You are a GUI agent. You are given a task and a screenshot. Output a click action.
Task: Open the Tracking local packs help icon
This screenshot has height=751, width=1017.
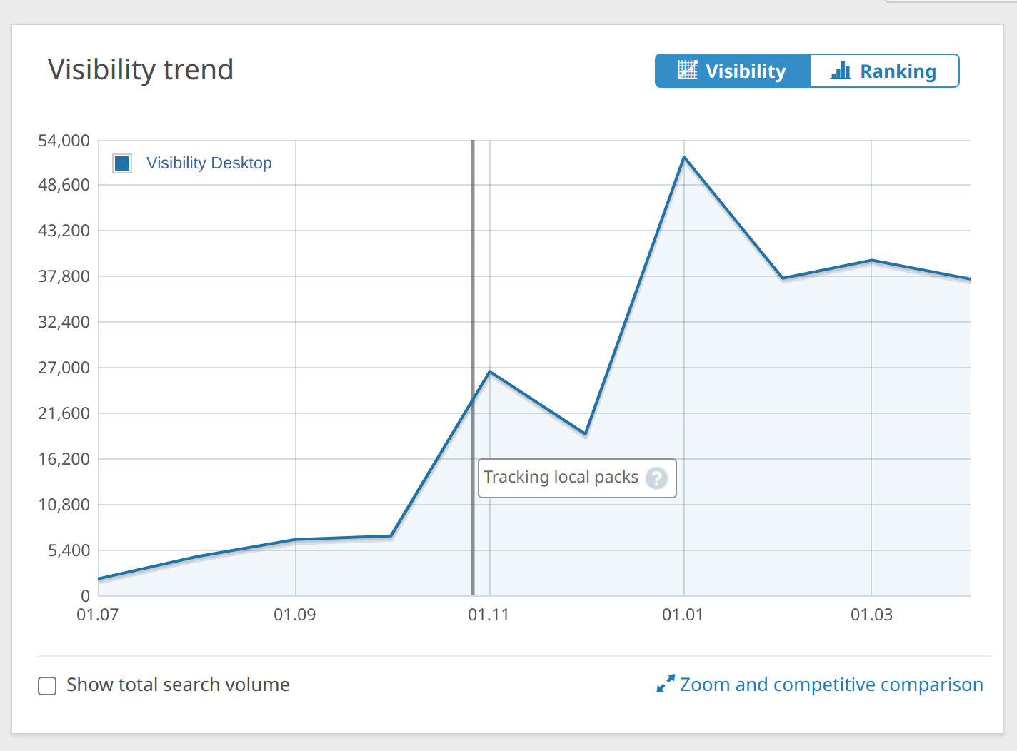(x=656, y=478)
